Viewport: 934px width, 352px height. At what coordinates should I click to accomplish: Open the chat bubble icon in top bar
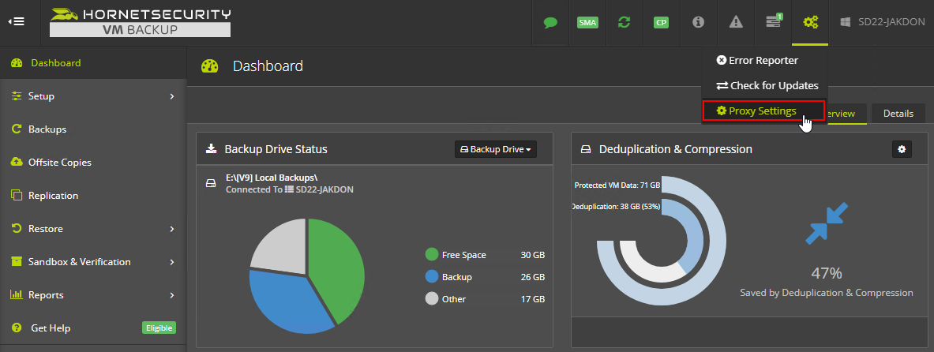pos(550,23)
